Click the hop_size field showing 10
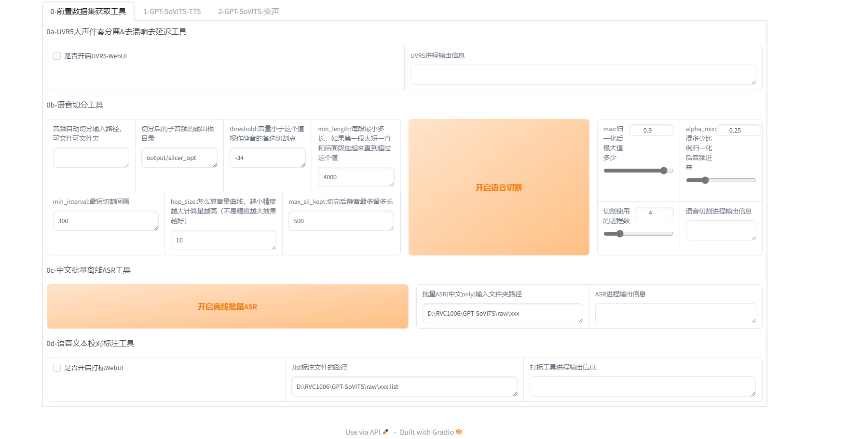The height and width of the screenshot is (439, 848). (223, 240)
